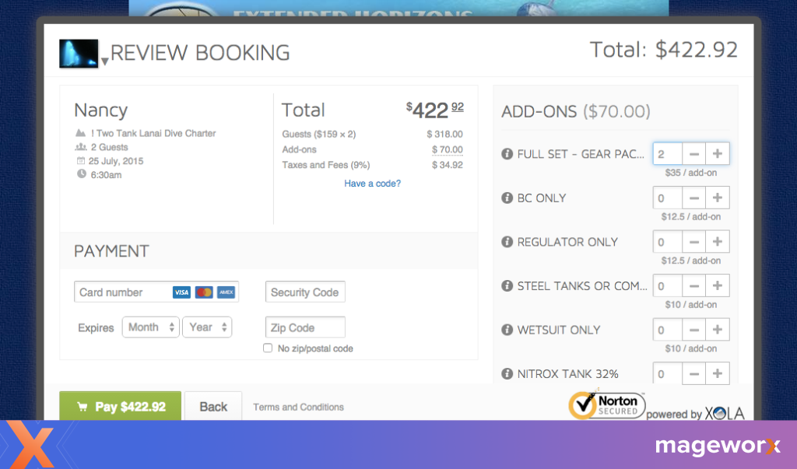Image resolution: width=797 pixels, height=469 pixels.
Task: Click info icon beside WETSUIT ONLY
Action: [507, 330]
